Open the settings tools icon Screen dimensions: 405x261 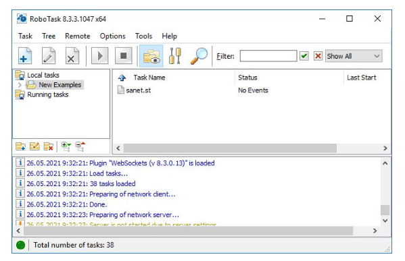tap(175, 56)
